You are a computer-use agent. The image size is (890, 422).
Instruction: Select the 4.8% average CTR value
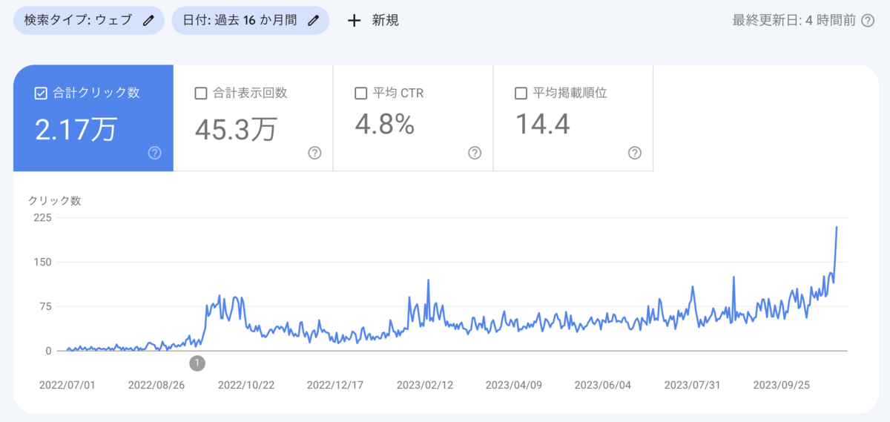coord(384,125)
